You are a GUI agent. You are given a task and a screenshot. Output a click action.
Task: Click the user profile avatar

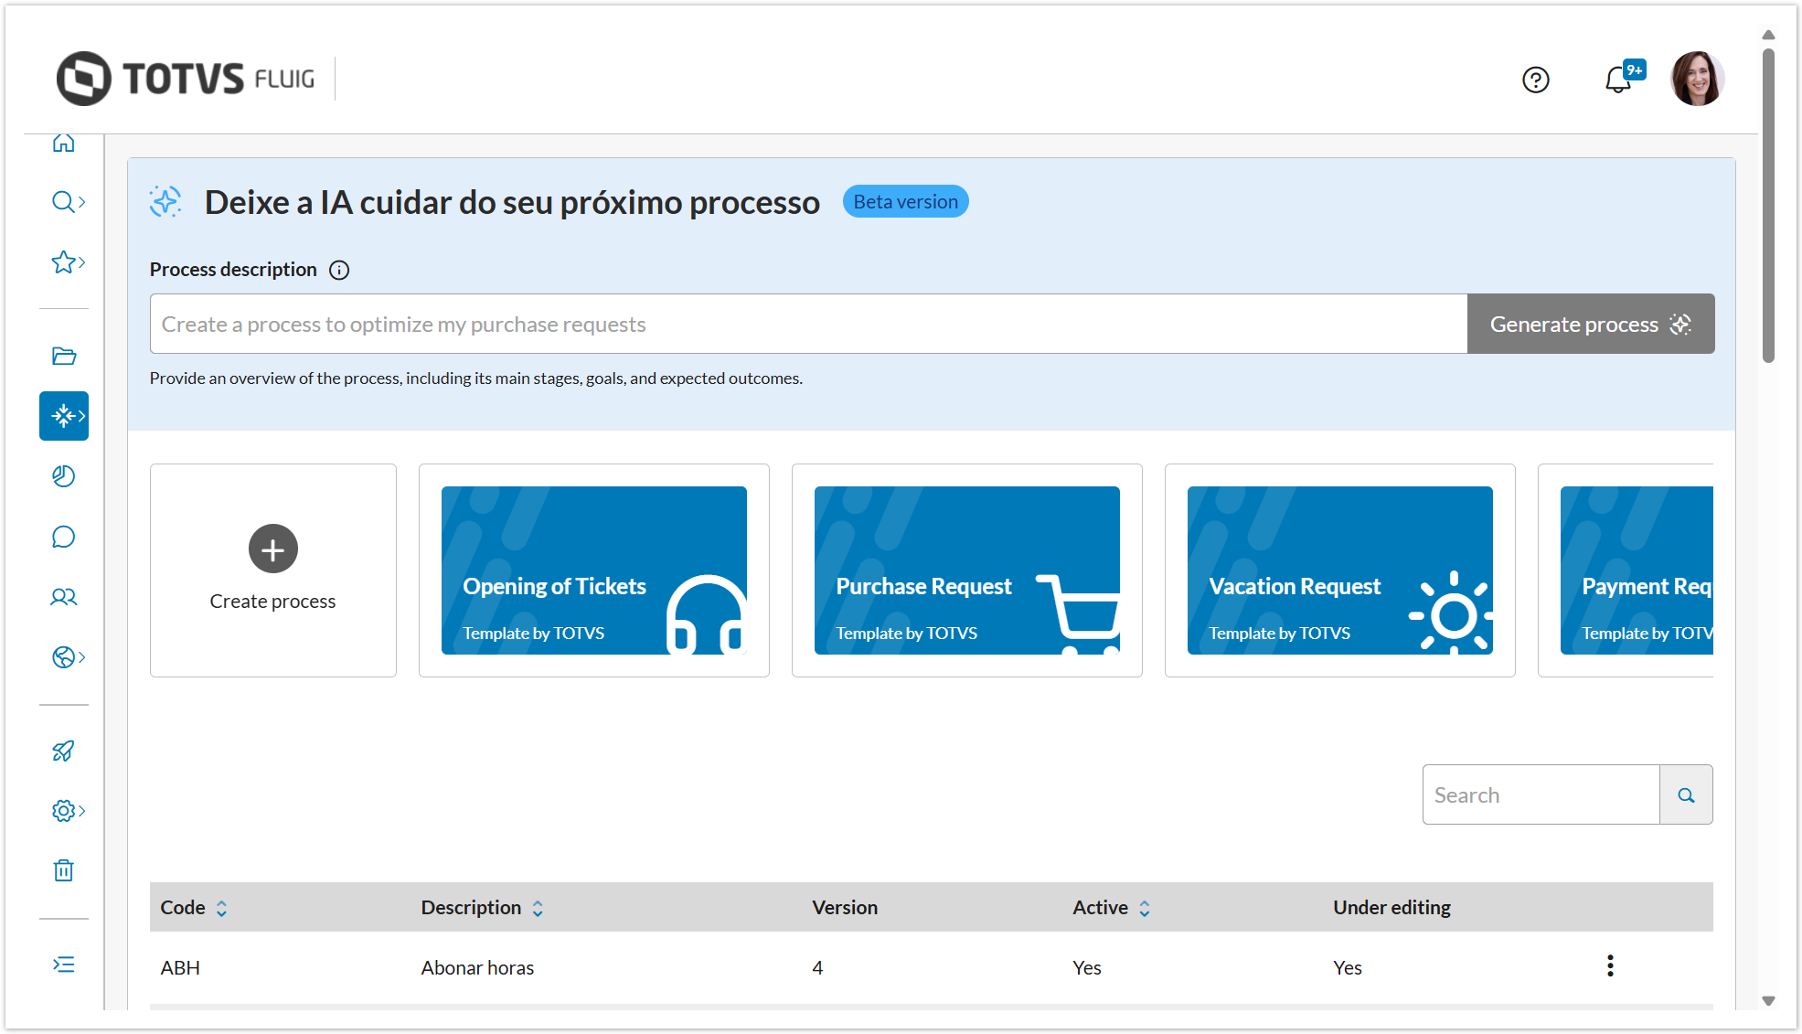click(1697, 79)
